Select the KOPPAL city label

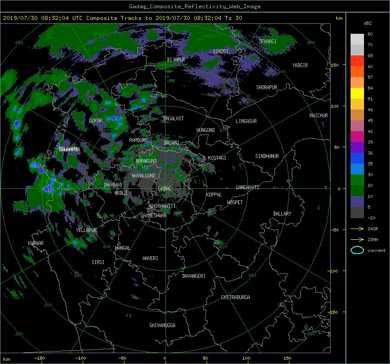pyautogui.click(x=214, y=195)
